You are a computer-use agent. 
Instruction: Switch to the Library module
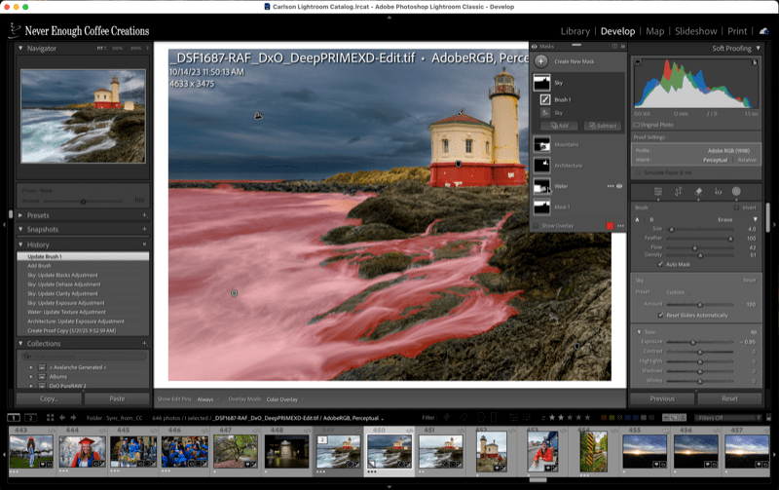coord(575,31)
